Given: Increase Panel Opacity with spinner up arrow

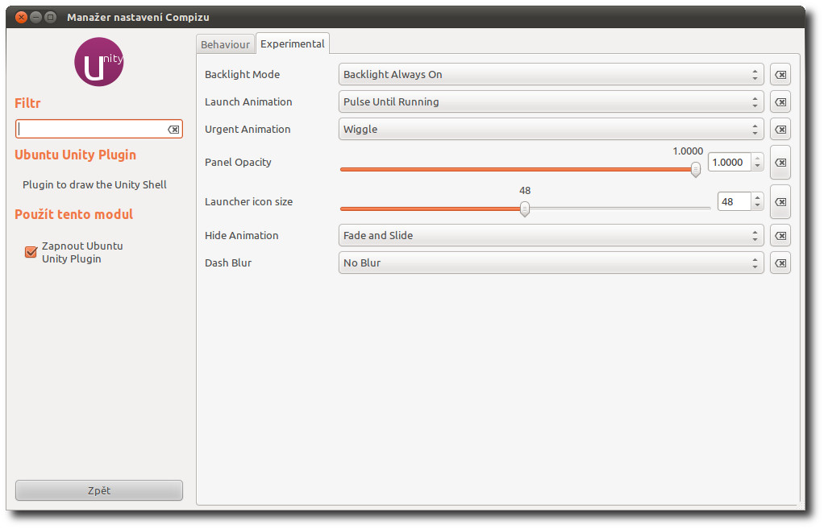Looking at the screenshot, I should pyautogui.click(x=757, y=158).
